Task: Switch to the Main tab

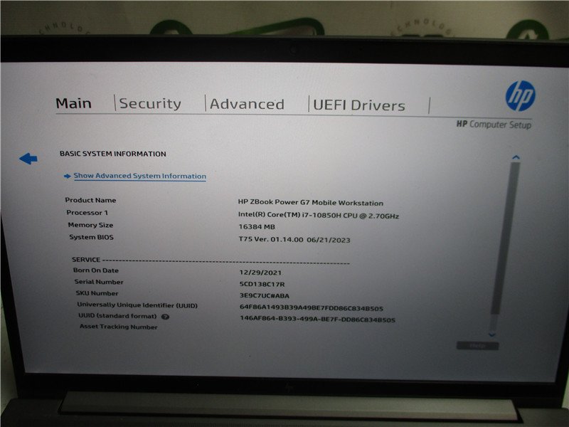Action: click(74, 103)
